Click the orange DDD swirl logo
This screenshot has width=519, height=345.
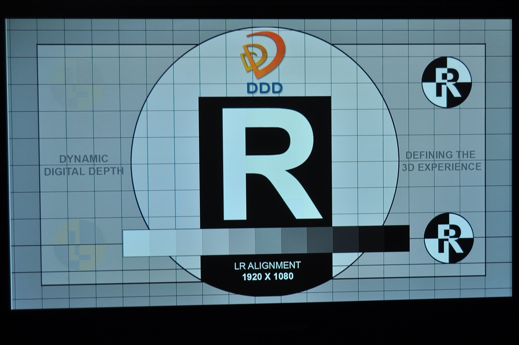coord(263,55)
